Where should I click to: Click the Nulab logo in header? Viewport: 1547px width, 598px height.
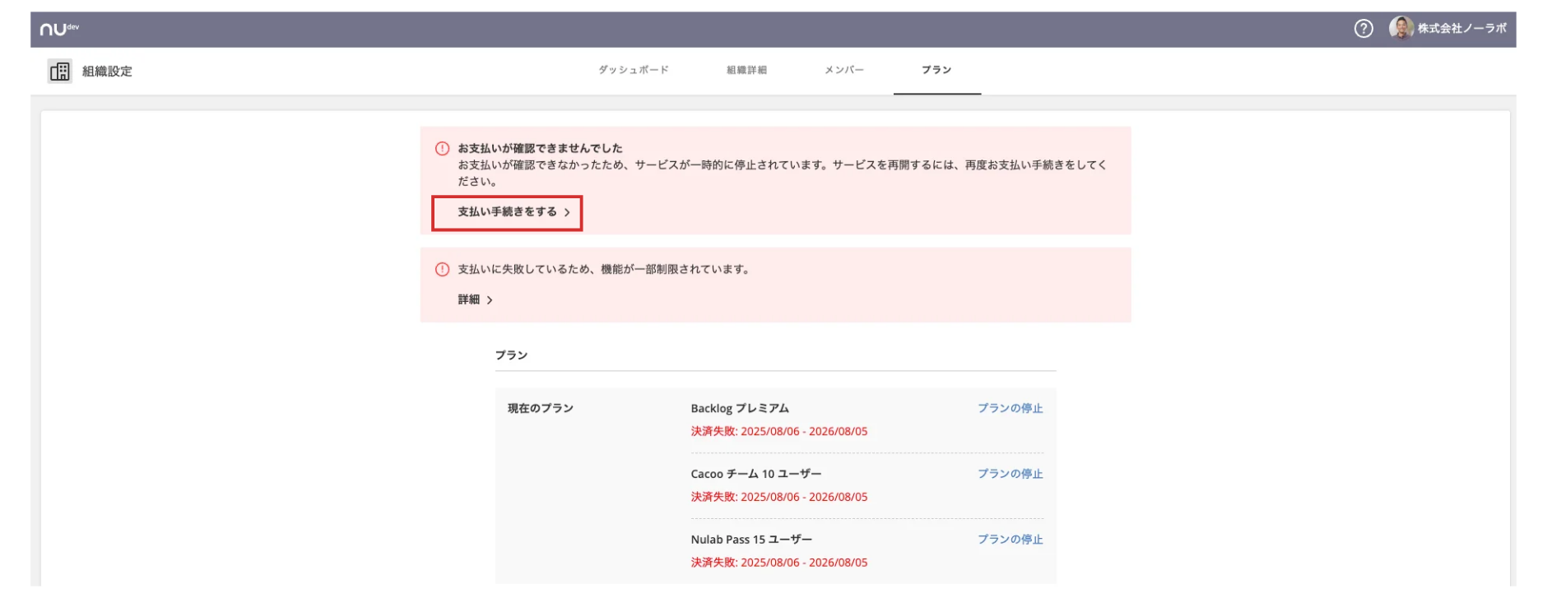(58, 29)
